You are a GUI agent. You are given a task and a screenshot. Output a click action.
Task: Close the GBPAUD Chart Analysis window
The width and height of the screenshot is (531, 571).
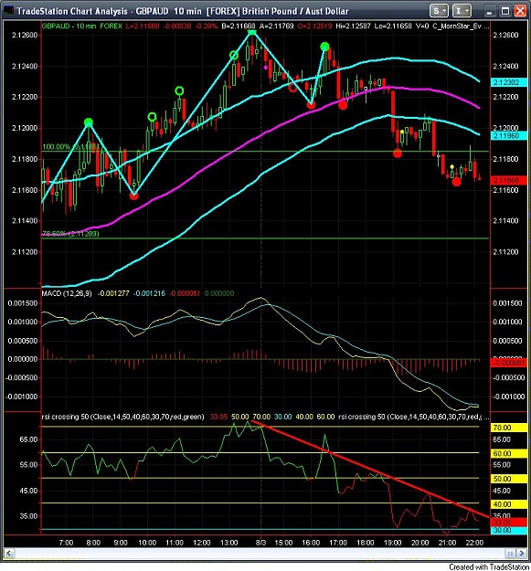[x=520, y=11]
